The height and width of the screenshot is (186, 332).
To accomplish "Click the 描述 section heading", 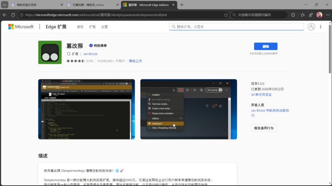I will tap(43, 156).
